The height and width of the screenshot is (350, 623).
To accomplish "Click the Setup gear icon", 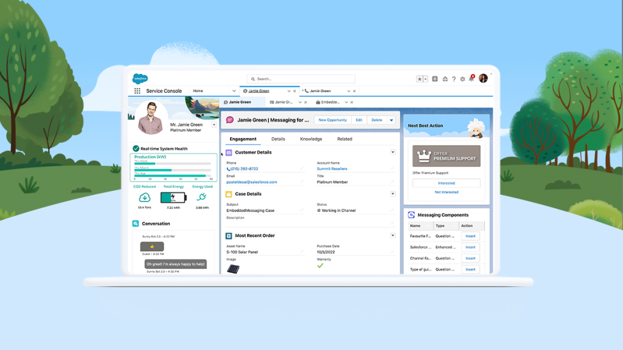I will click(462, 78).
